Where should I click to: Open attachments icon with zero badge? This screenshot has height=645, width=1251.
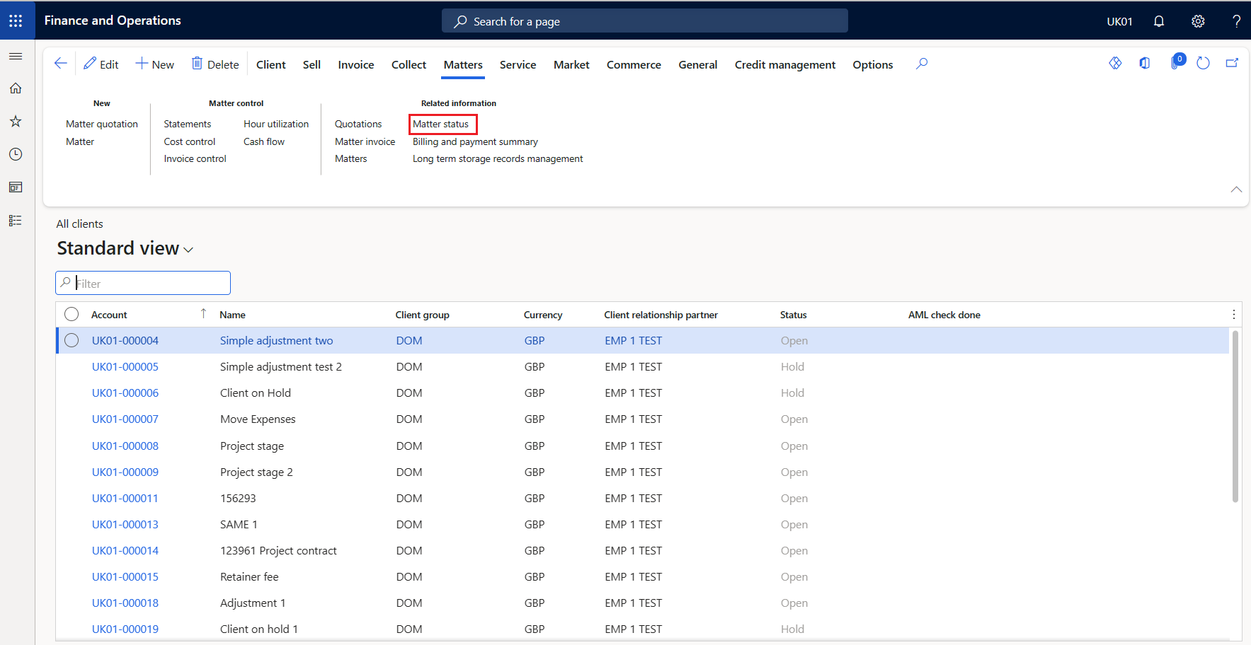coord(1177,62)
